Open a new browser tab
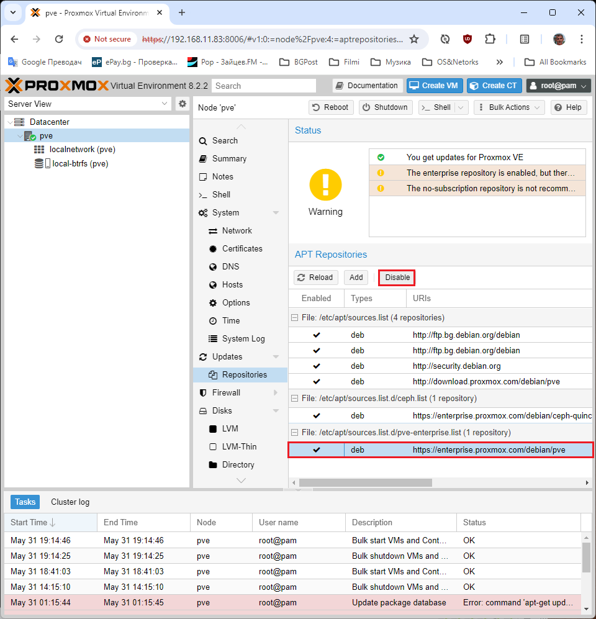Viewport: 596px width, 619px height. click(x=181, y=12)
